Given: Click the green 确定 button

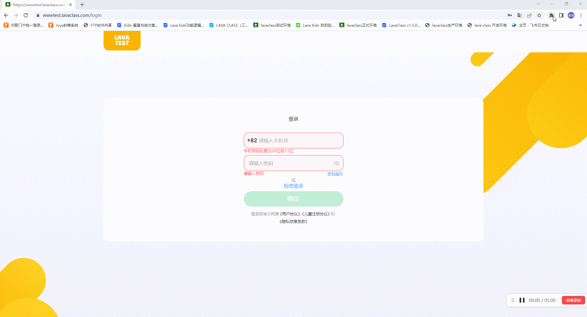Looking at the screenshot, I should pos(293,199).
